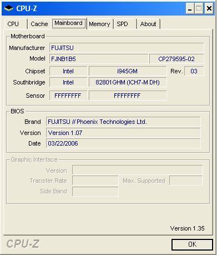Image resolution: width=217 pixels, height=255 pixels.
Task: Click the BIOS Version 1.07 field
Action: [x=123, y=133]
